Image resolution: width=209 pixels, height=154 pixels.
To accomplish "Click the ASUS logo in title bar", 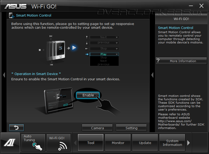I will tap(16, 6).
